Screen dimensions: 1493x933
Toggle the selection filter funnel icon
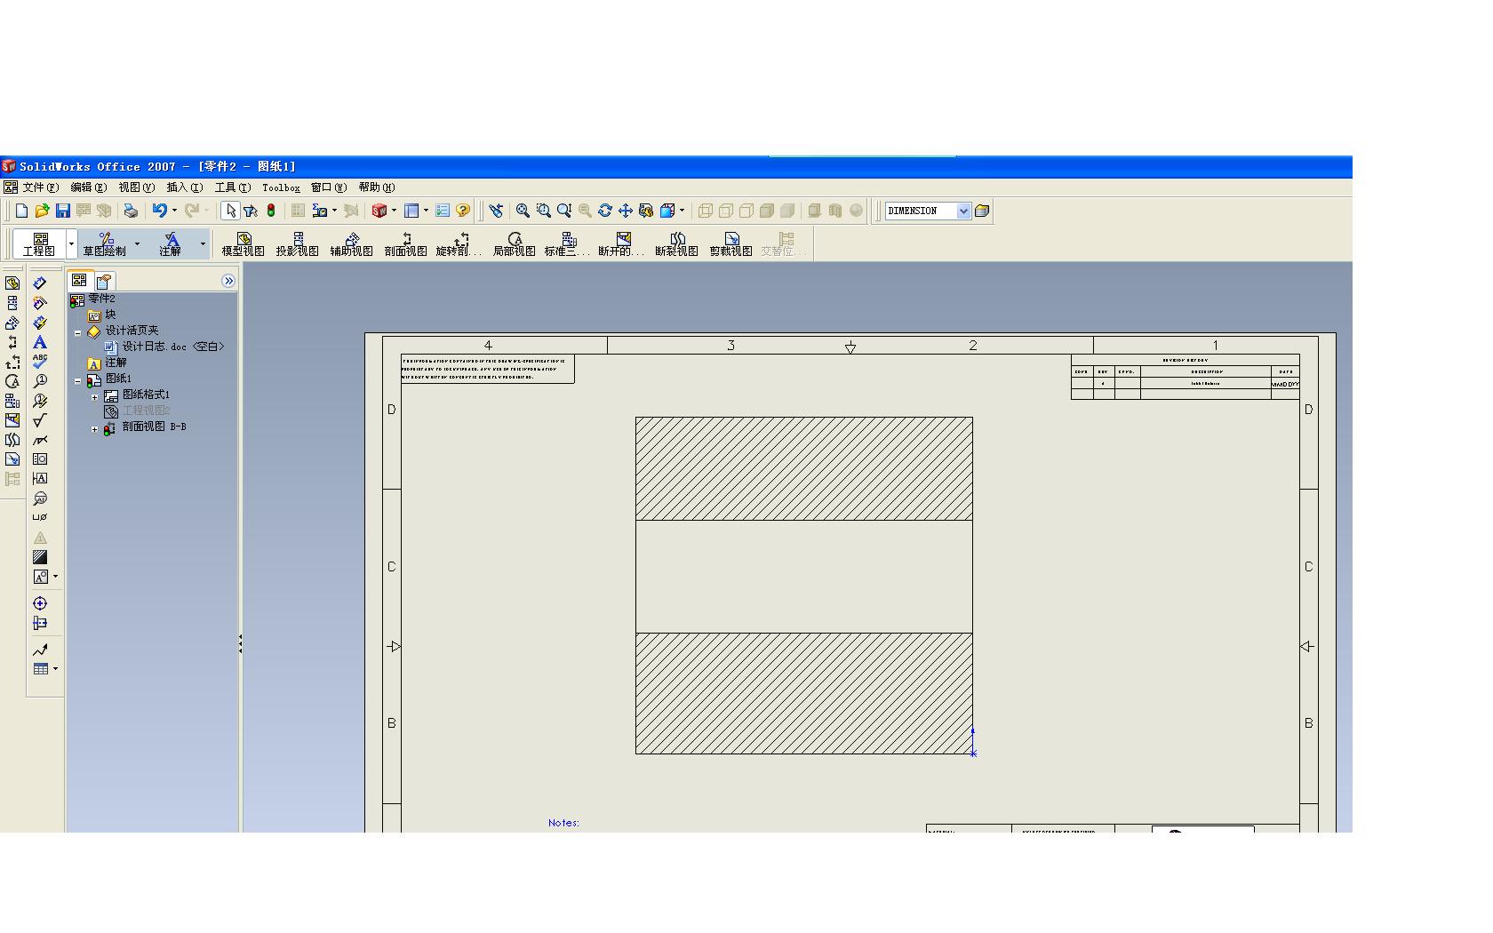point(251,211)
